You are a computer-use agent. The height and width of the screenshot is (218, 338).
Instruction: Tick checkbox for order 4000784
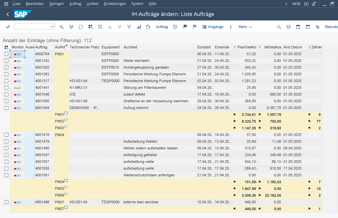coord(7,54)
